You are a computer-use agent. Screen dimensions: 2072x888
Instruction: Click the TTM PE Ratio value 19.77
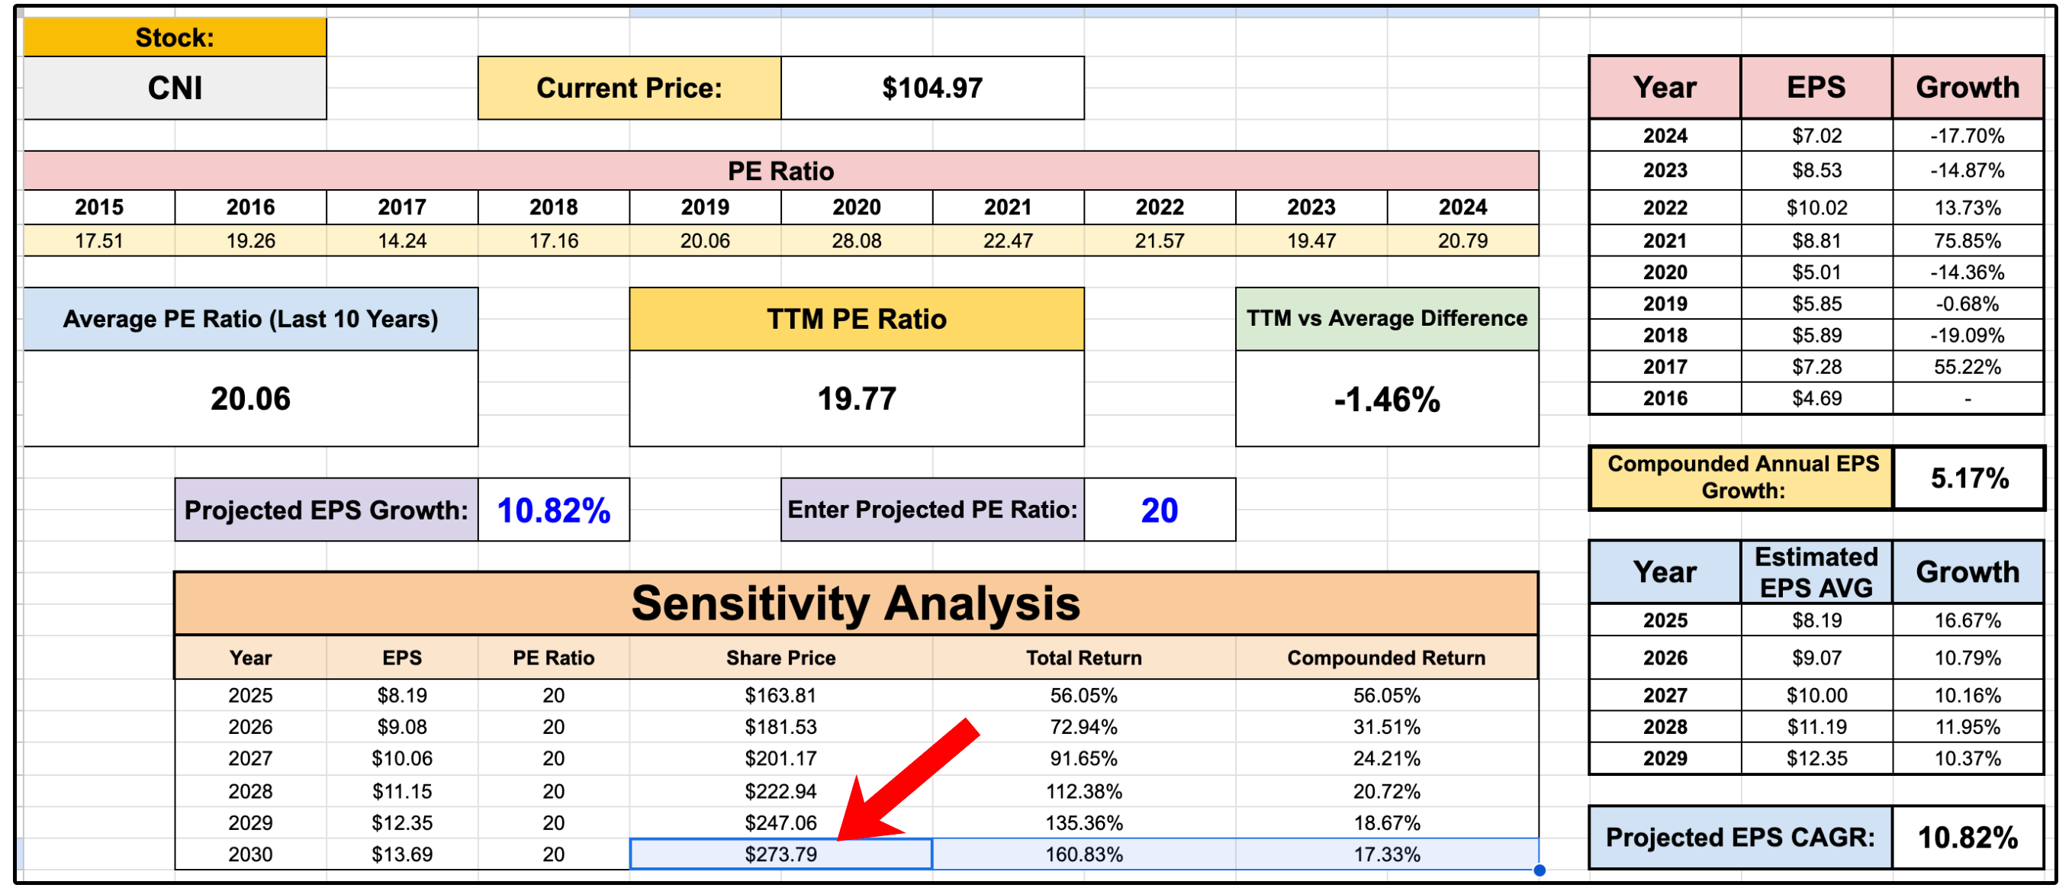click(x=856, y=399)
